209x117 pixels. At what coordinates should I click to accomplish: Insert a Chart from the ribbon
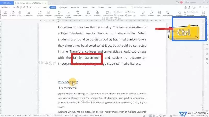(x=19, y=14)
